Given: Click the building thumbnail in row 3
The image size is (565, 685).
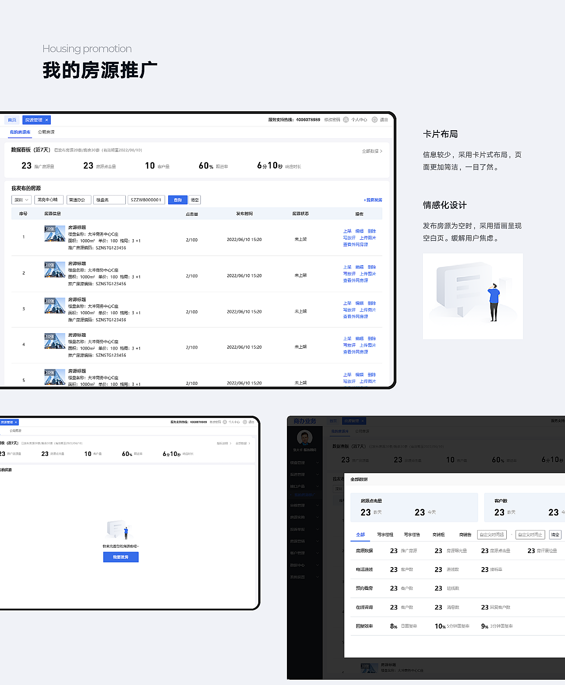Looking at the screenshot, I should coord(55,305).
